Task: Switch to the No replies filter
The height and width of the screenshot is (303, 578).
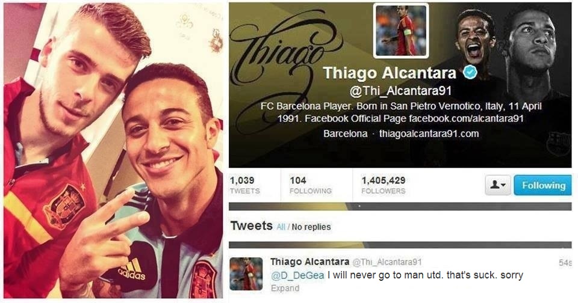Action: click(311, 227)
